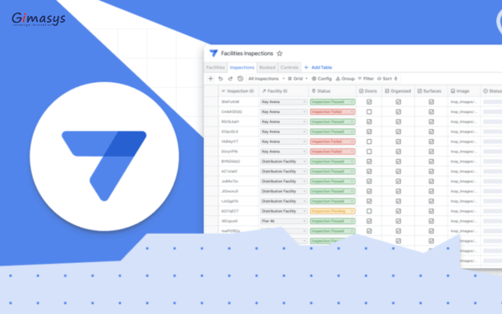Open the Config options
Screen dimensions: 502x314
[322, 79]
